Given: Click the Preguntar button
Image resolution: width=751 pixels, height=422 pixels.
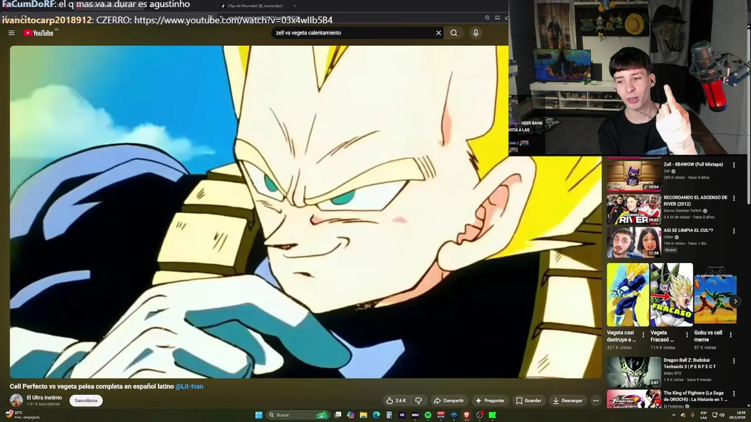Looking at the screenshot, I should (x=490, y=401).
